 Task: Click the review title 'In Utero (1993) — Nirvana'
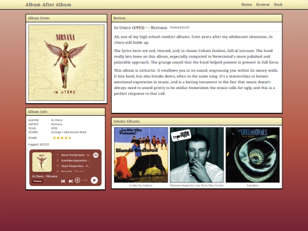pyautogui.click(x=140, y=27)
